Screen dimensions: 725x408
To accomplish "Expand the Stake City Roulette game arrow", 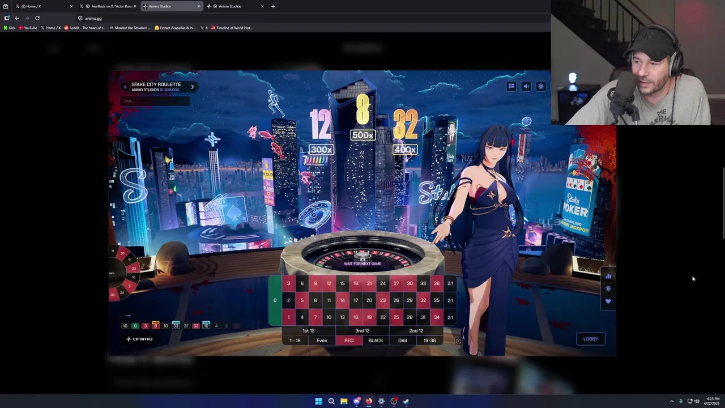I will click(192, 87).
